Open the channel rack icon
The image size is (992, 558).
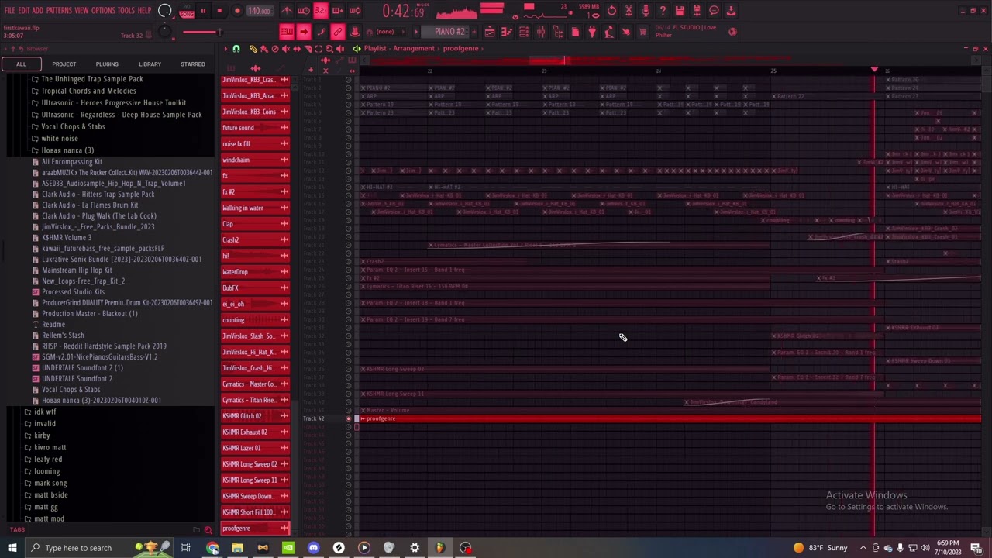pyautogui.click(x=524, y=32)
